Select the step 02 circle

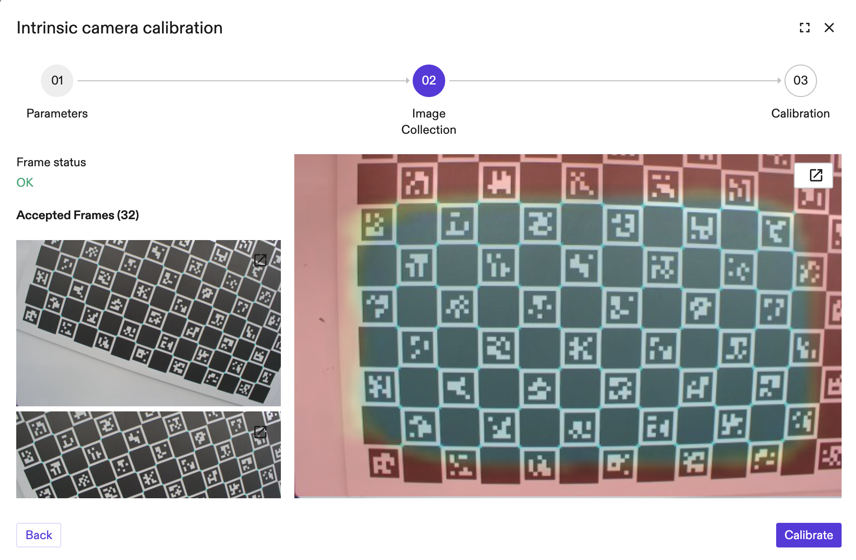coord(429,81)
